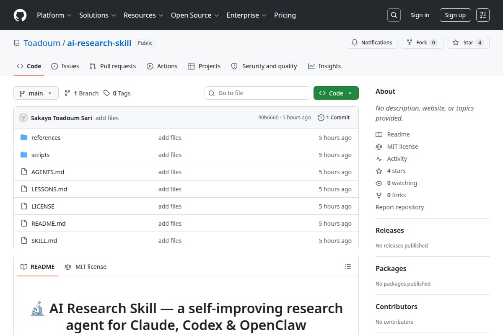Expand the Open Source menu
The image size is (503, 335).
[x=195, y=15]
